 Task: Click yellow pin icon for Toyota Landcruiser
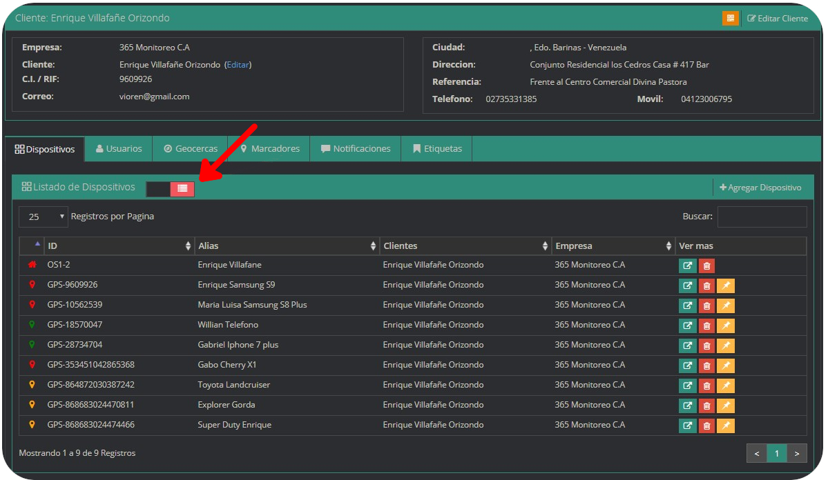(x=726, y=386)
